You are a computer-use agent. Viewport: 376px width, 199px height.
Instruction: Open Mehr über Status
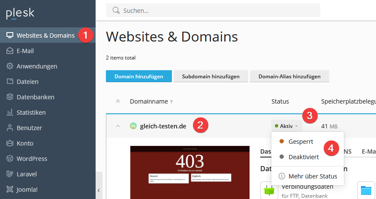(x=313, y=176)
